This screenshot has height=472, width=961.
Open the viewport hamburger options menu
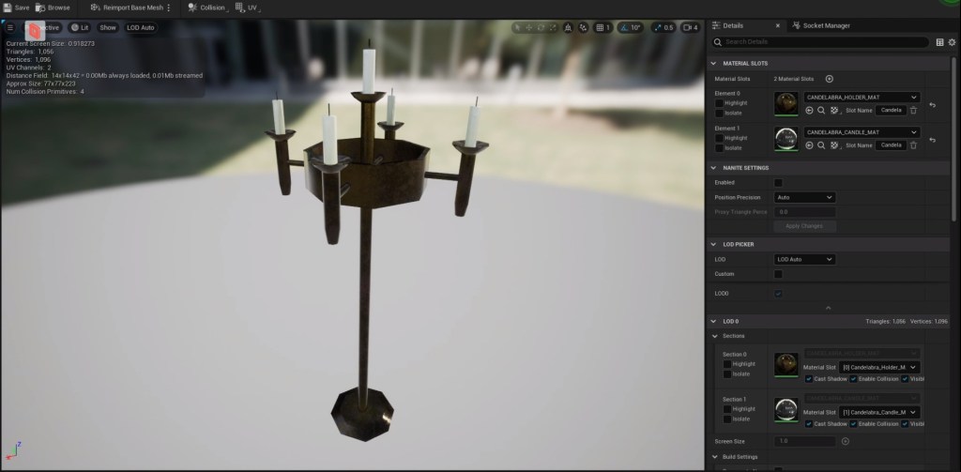[11, 27]
